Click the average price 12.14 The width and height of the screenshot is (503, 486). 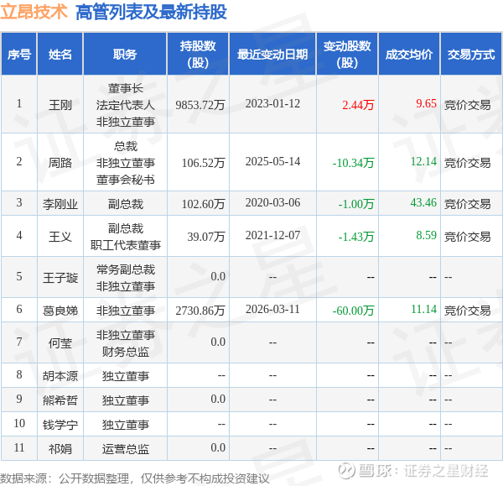coord(423,161)
